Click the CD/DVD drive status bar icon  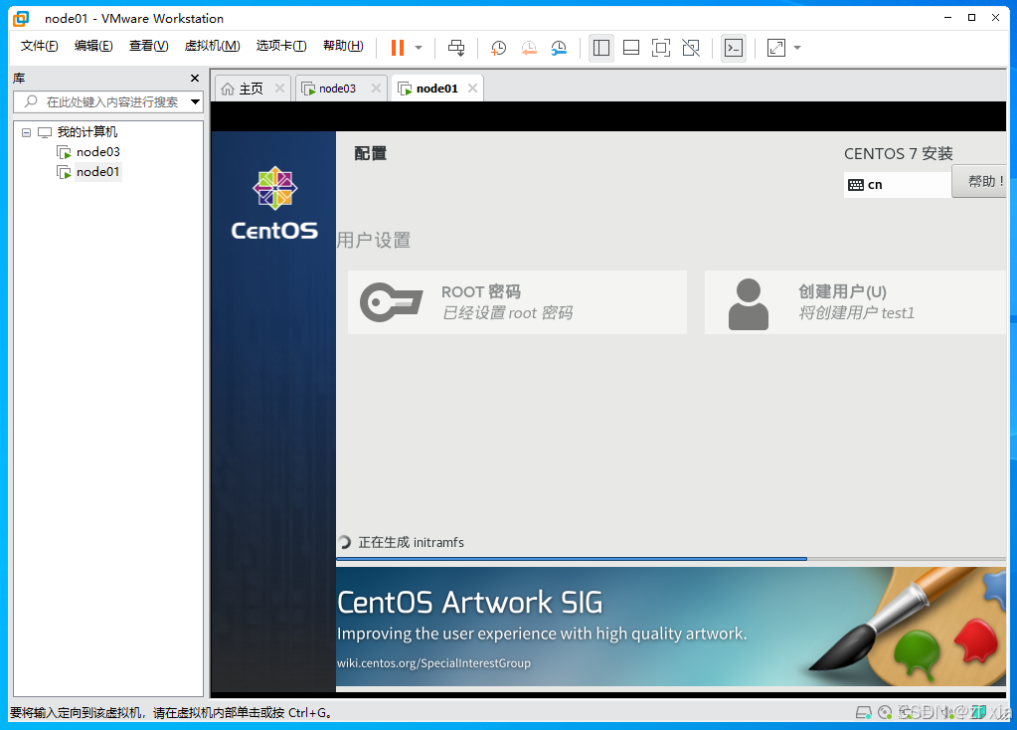point(885,713)
